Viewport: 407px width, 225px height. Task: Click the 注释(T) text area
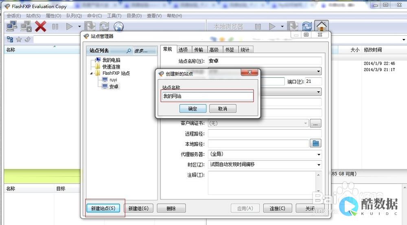[x=262, y=183]
